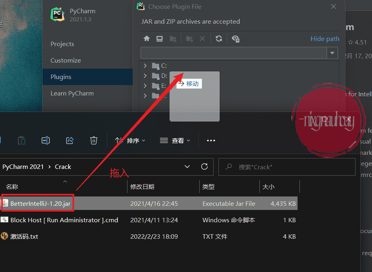372x272 pixels.
Task: Open Projects in PyCharm welcome sidebar
Action: pos(62,44)
